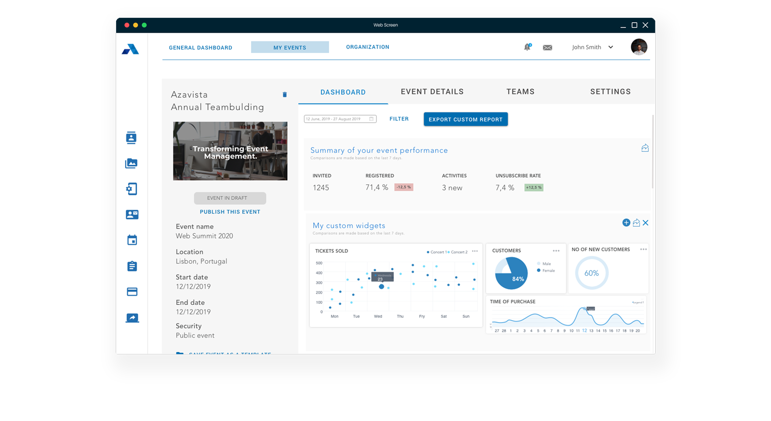Open the screen share sidebar icon
This screenshot has width=771, height=421.
pos(132,318)
